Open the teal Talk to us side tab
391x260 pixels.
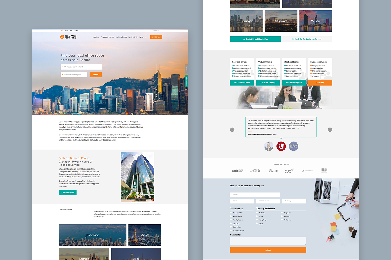187,81
